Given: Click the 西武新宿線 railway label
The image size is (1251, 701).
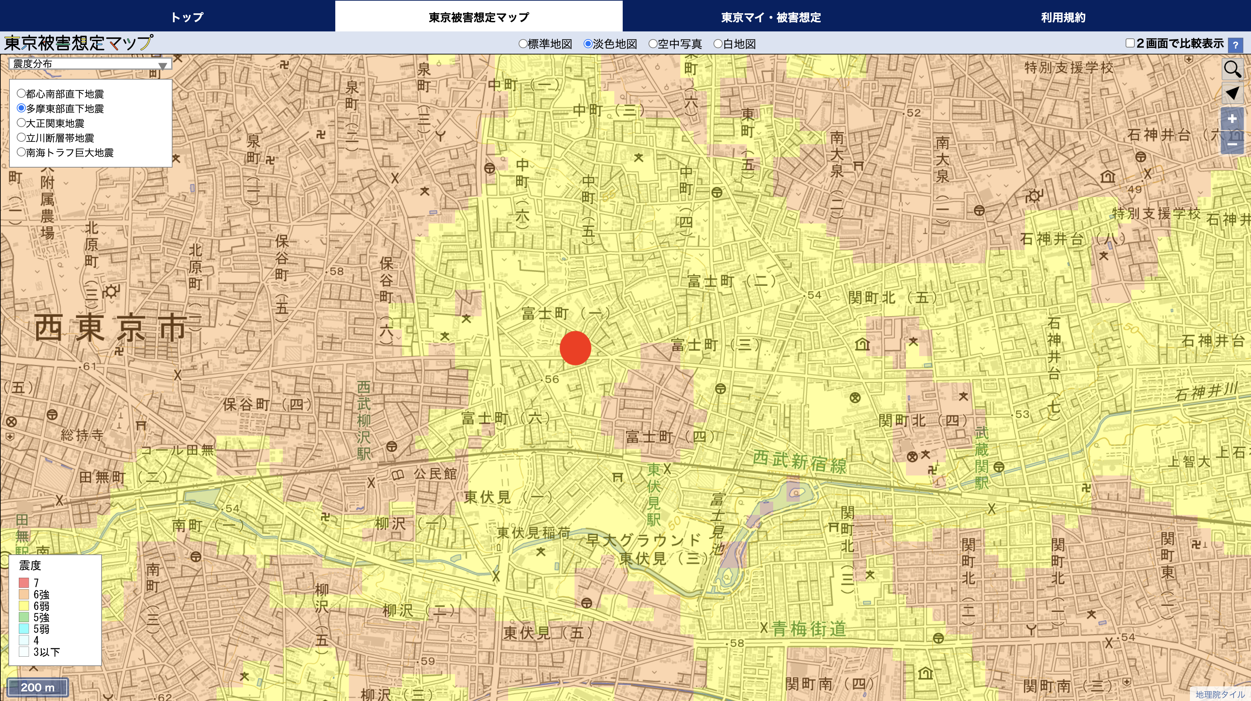Looking at the screenshot, I should [799, 462].
